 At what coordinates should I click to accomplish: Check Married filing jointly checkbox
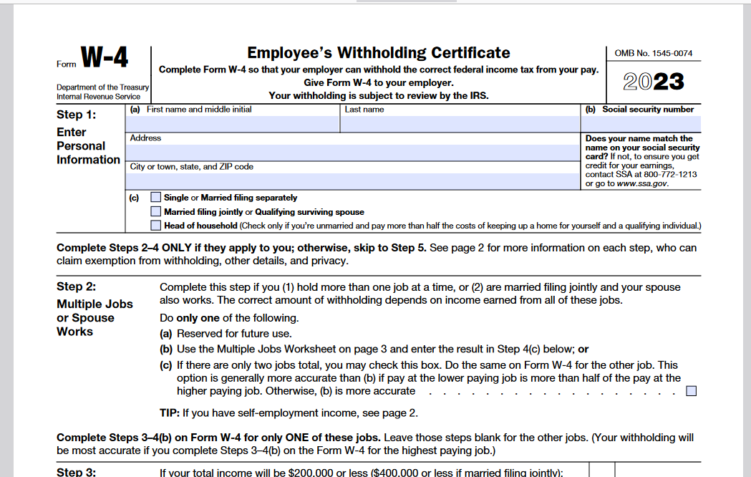coord(155,211)
